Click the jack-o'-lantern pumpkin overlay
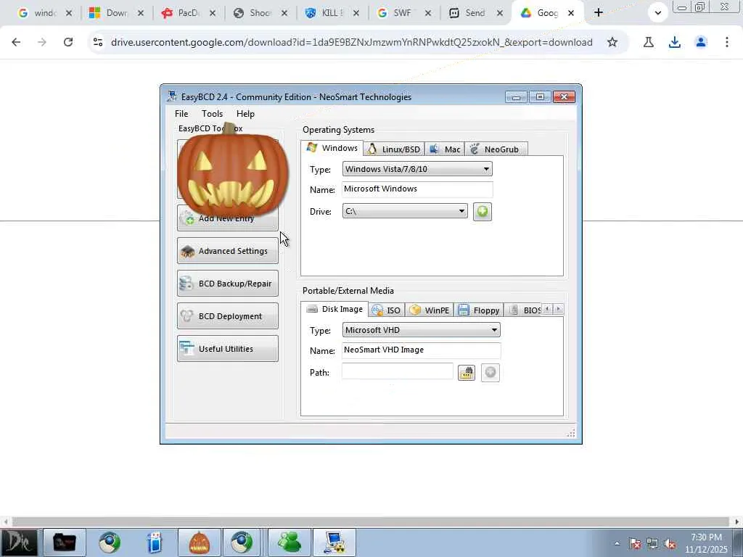The image size is (743, 557). click(x=233, y=171)
